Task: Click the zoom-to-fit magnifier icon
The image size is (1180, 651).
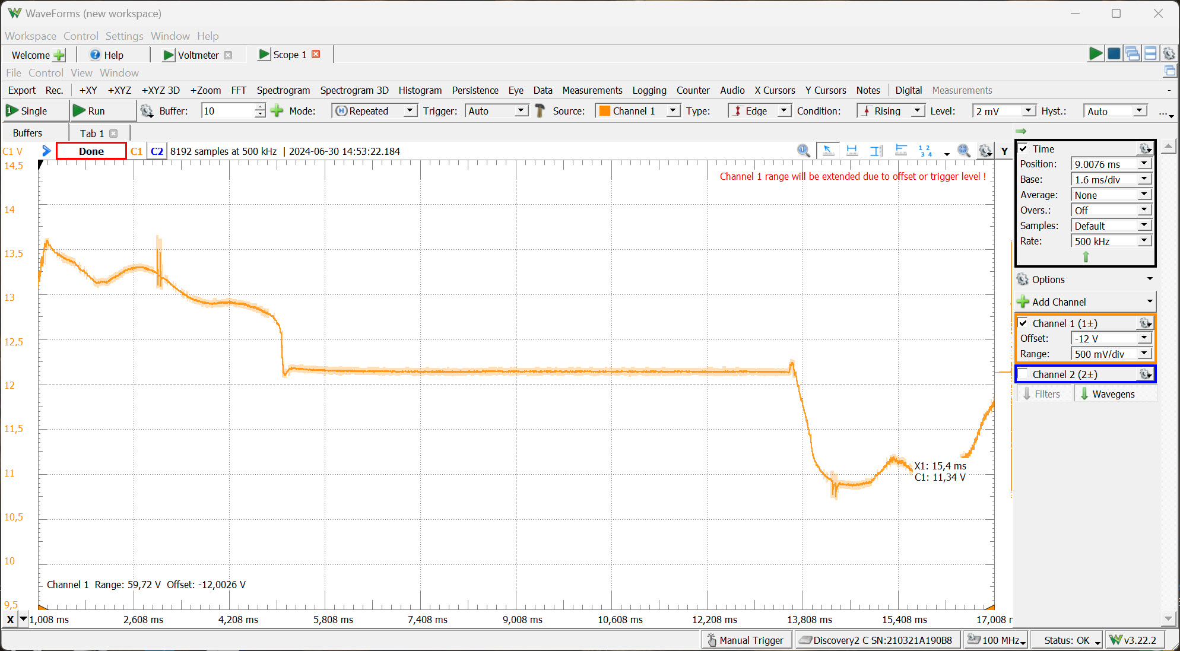Action: pyautogui.click(x=963, y=151)
